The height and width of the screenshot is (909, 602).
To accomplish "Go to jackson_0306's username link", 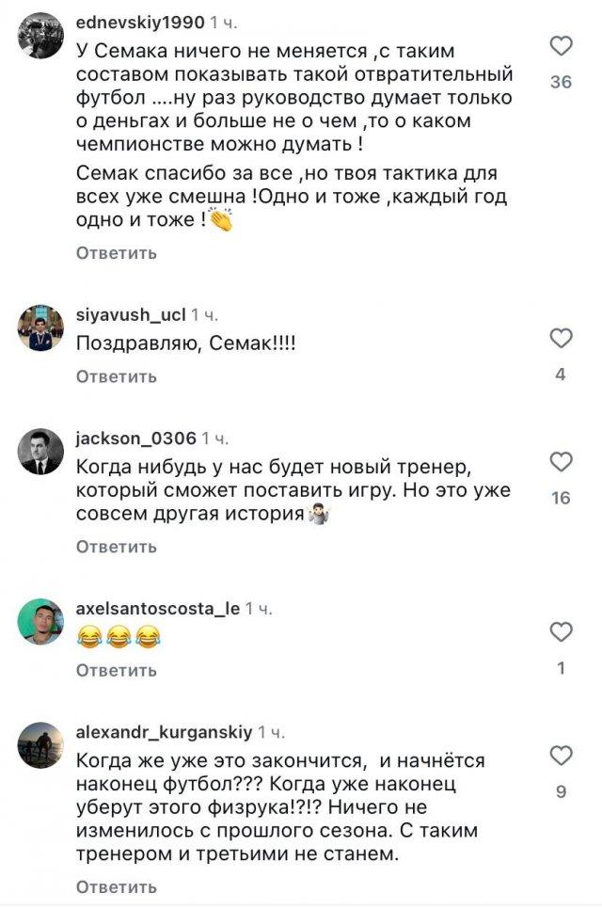I will point(135,439).
